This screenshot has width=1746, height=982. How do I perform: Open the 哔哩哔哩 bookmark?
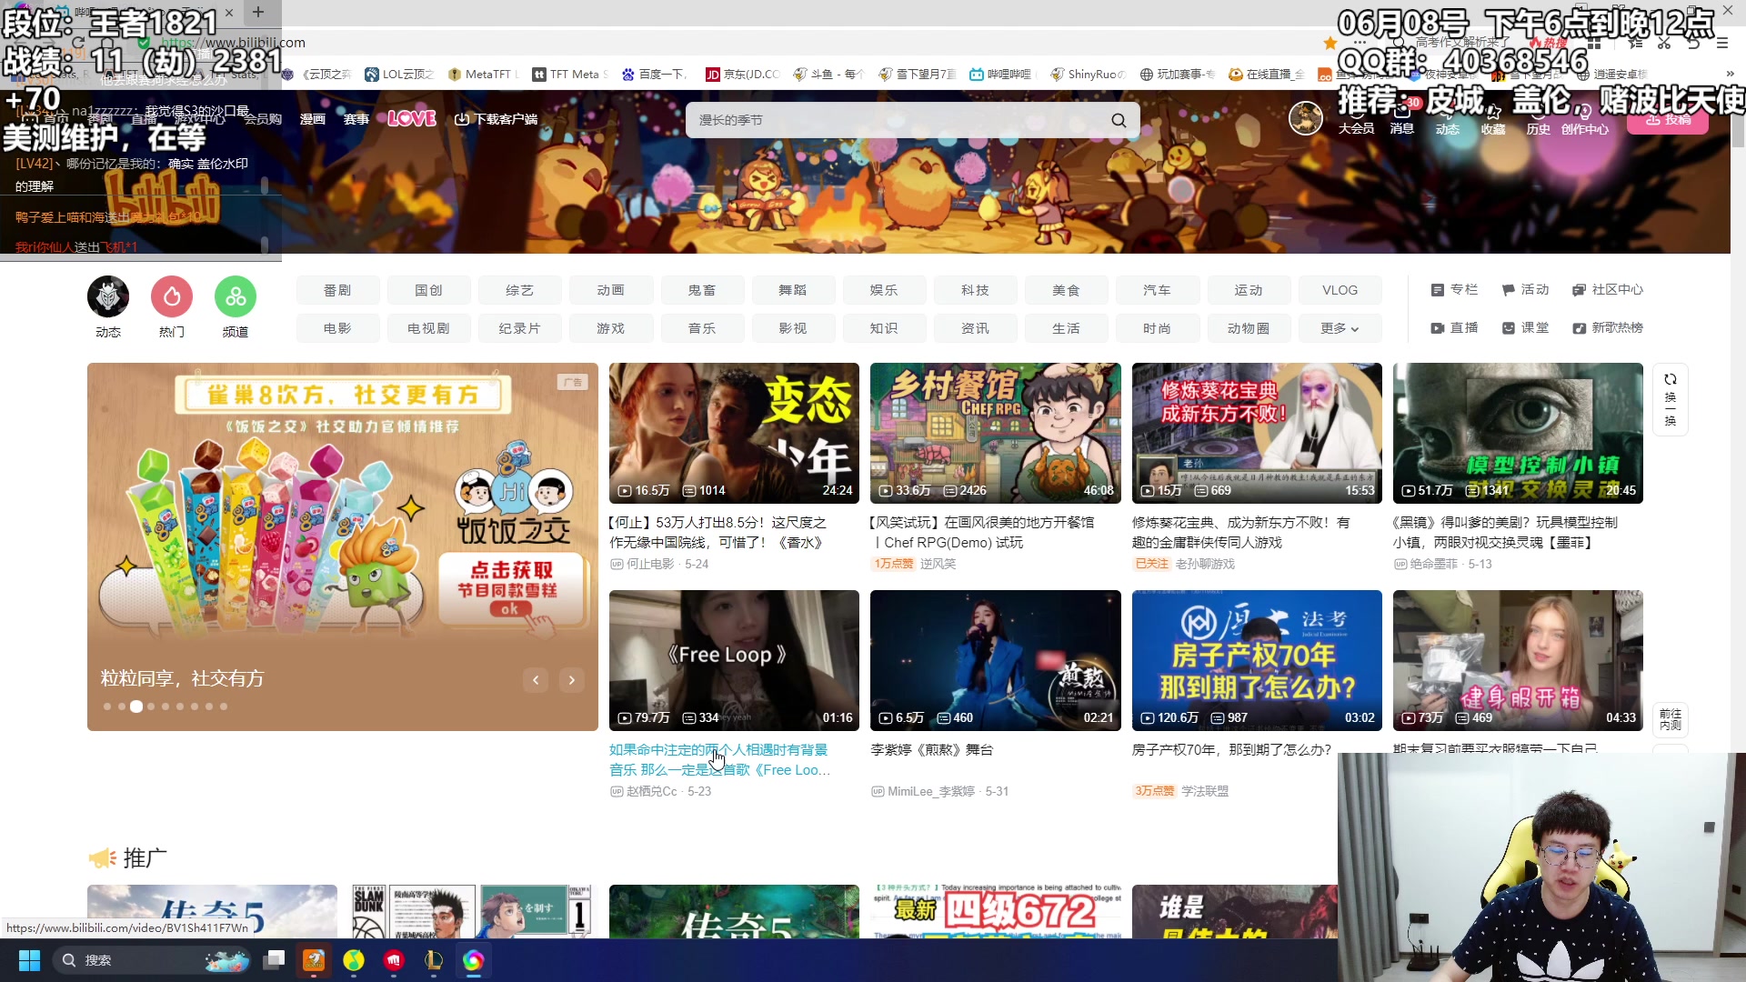coord(1000,75)
